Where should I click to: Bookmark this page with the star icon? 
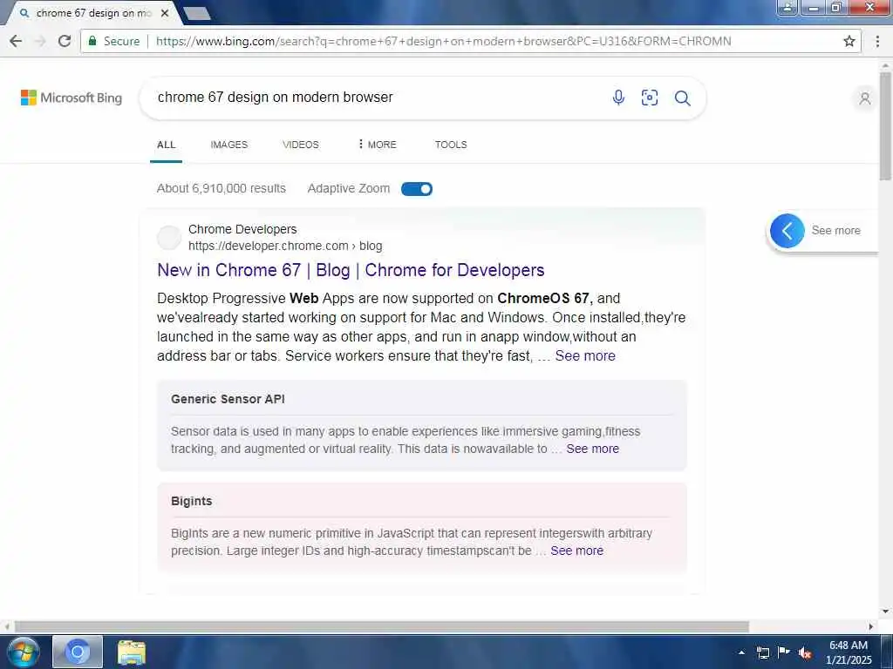pyautogui.click(x=849, y=41)
